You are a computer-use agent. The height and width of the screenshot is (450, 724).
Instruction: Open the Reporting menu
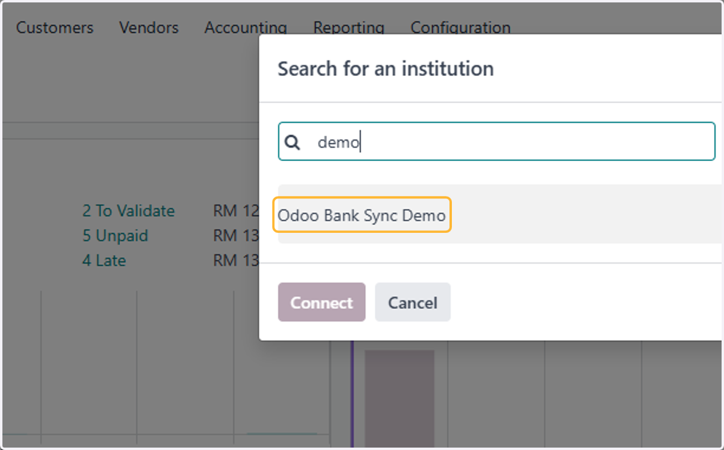pyautogui.click(x=349, y=28)
